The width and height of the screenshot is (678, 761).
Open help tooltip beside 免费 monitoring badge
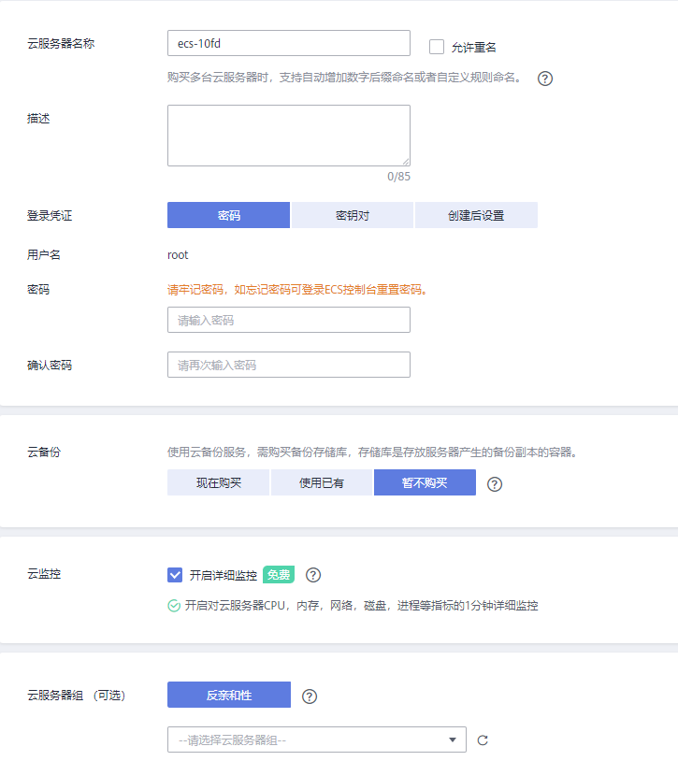point(313,575)
